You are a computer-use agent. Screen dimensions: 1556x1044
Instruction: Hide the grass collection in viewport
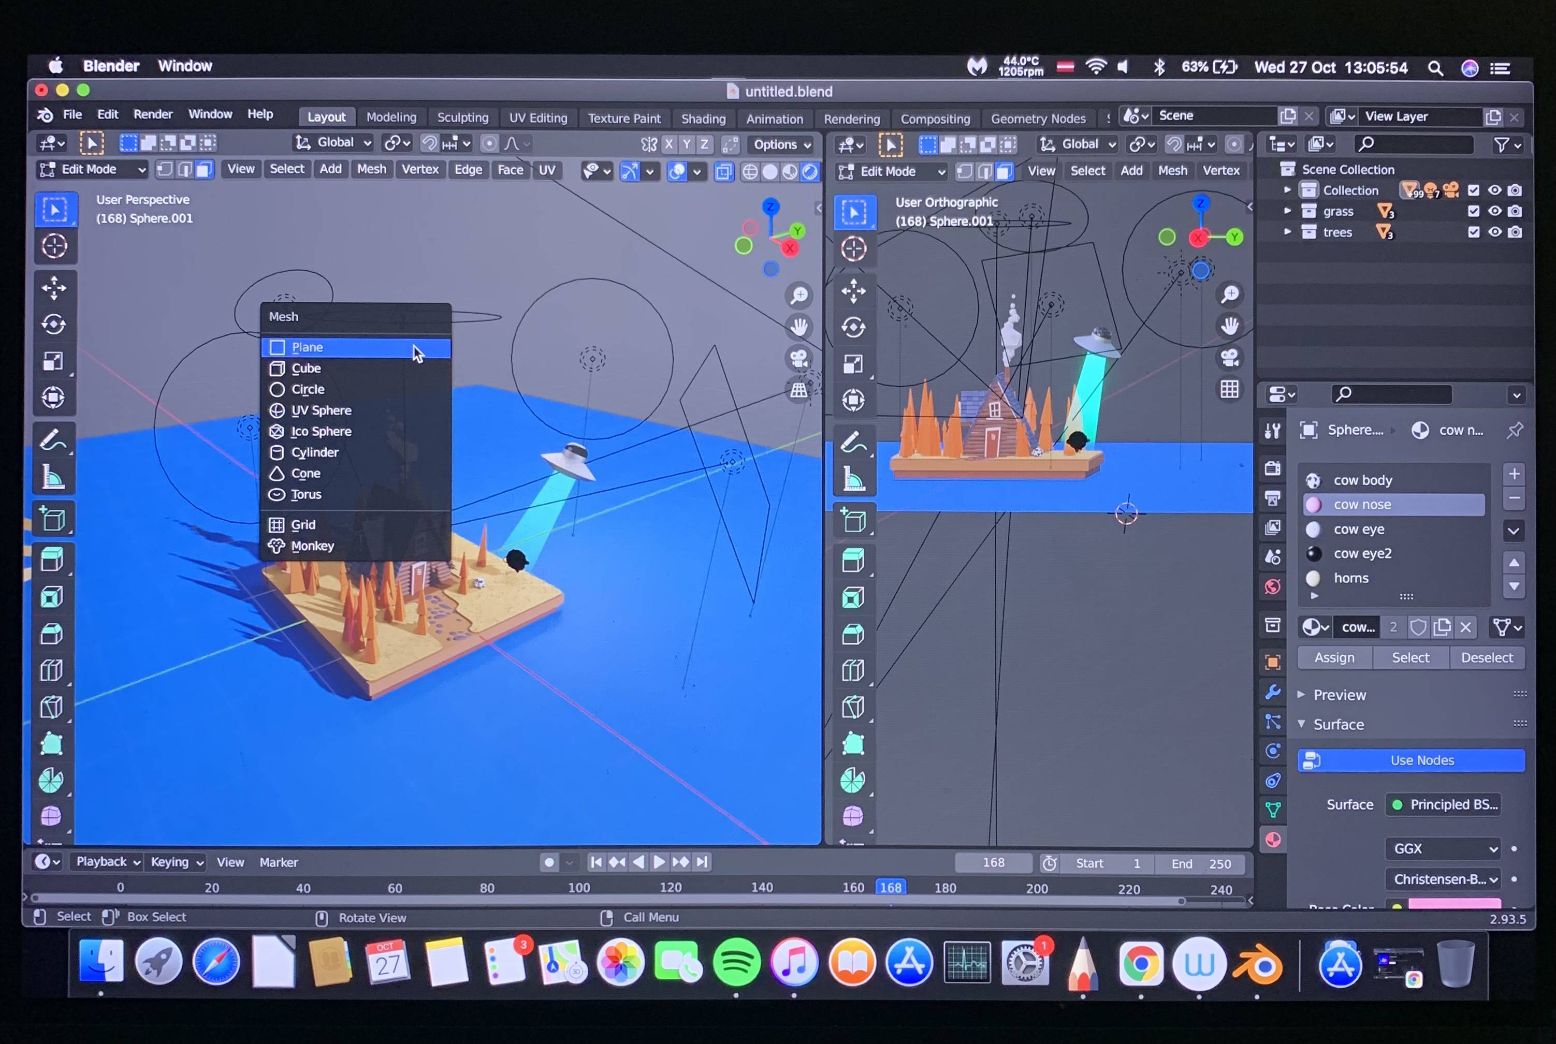coord(1495,212)
